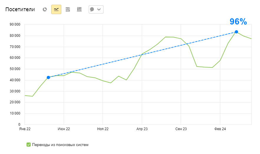Viewport: 260px width, 154px height.
Task: Switch to the stacked area chart view
Action: click(68, 9)
